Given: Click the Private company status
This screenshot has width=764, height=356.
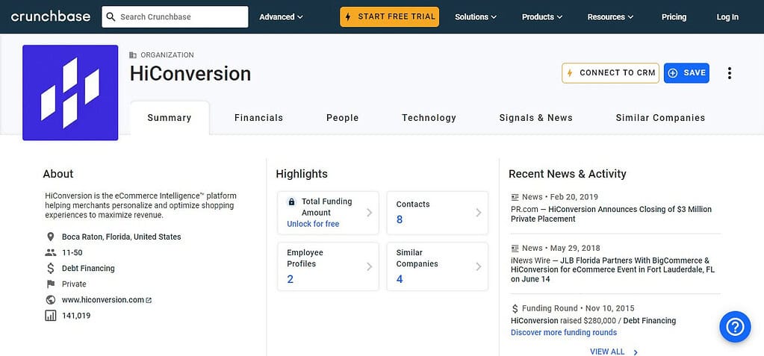Looking at the screenshot, I should click(74, 284).
